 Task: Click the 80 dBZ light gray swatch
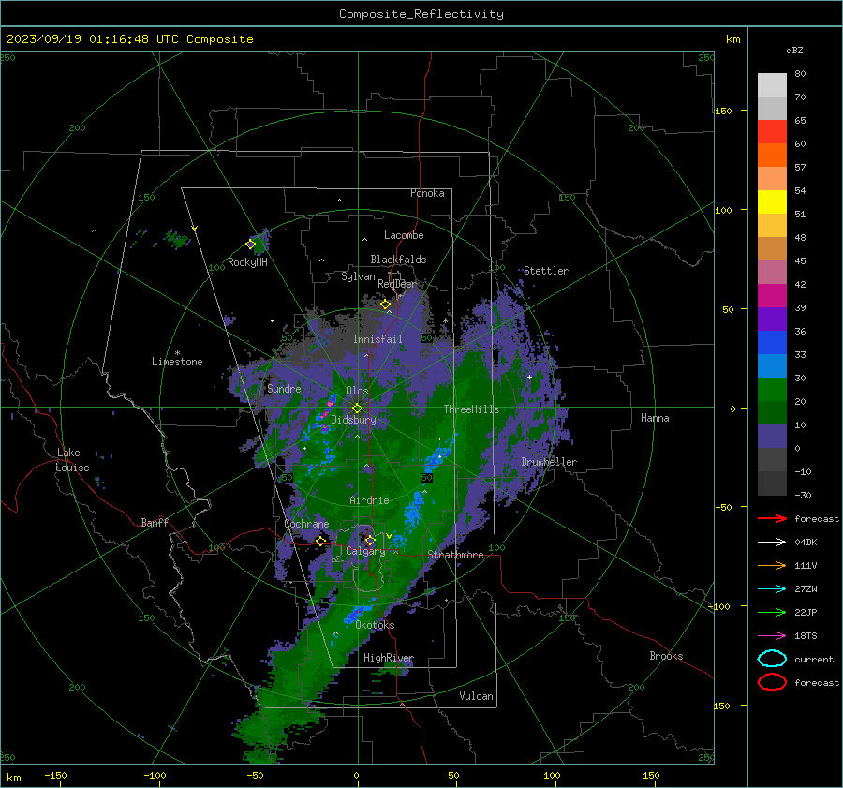[x=772, y=84]
